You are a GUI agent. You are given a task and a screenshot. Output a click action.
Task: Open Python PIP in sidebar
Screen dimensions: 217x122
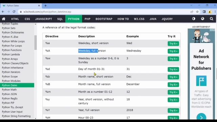tap(8, 103)
